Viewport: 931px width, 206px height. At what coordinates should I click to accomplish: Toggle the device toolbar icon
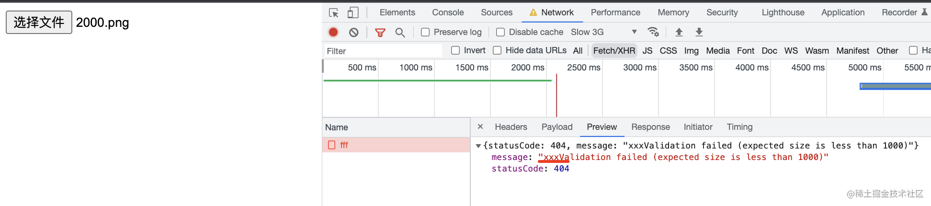pyautogui.click(x=353, y=13)
